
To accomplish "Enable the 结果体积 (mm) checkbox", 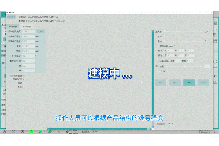I will tap(158, 46).
